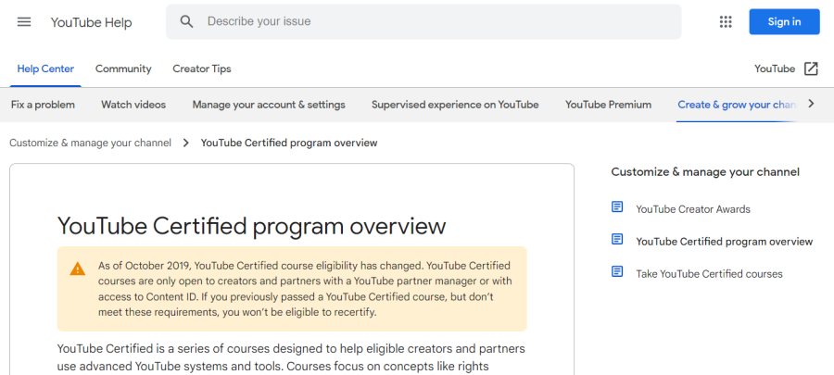The height and width of the screenshot is (375, 834).
Task: Click the document icon beside YouTube Certified program overview
Action: [x=617, y=240]
